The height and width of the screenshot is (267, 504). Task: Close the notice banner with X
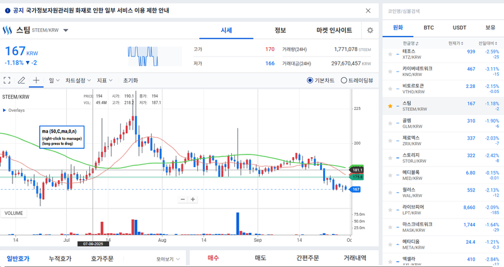click(369, 11)
